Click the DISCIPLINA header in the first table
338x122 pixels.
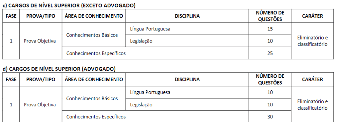[x=187, y=16]
